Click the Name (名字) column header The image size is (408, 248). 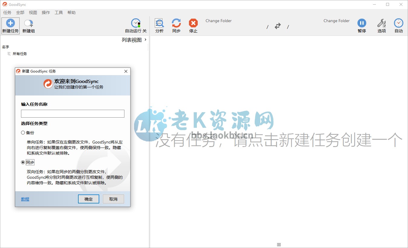6,47
